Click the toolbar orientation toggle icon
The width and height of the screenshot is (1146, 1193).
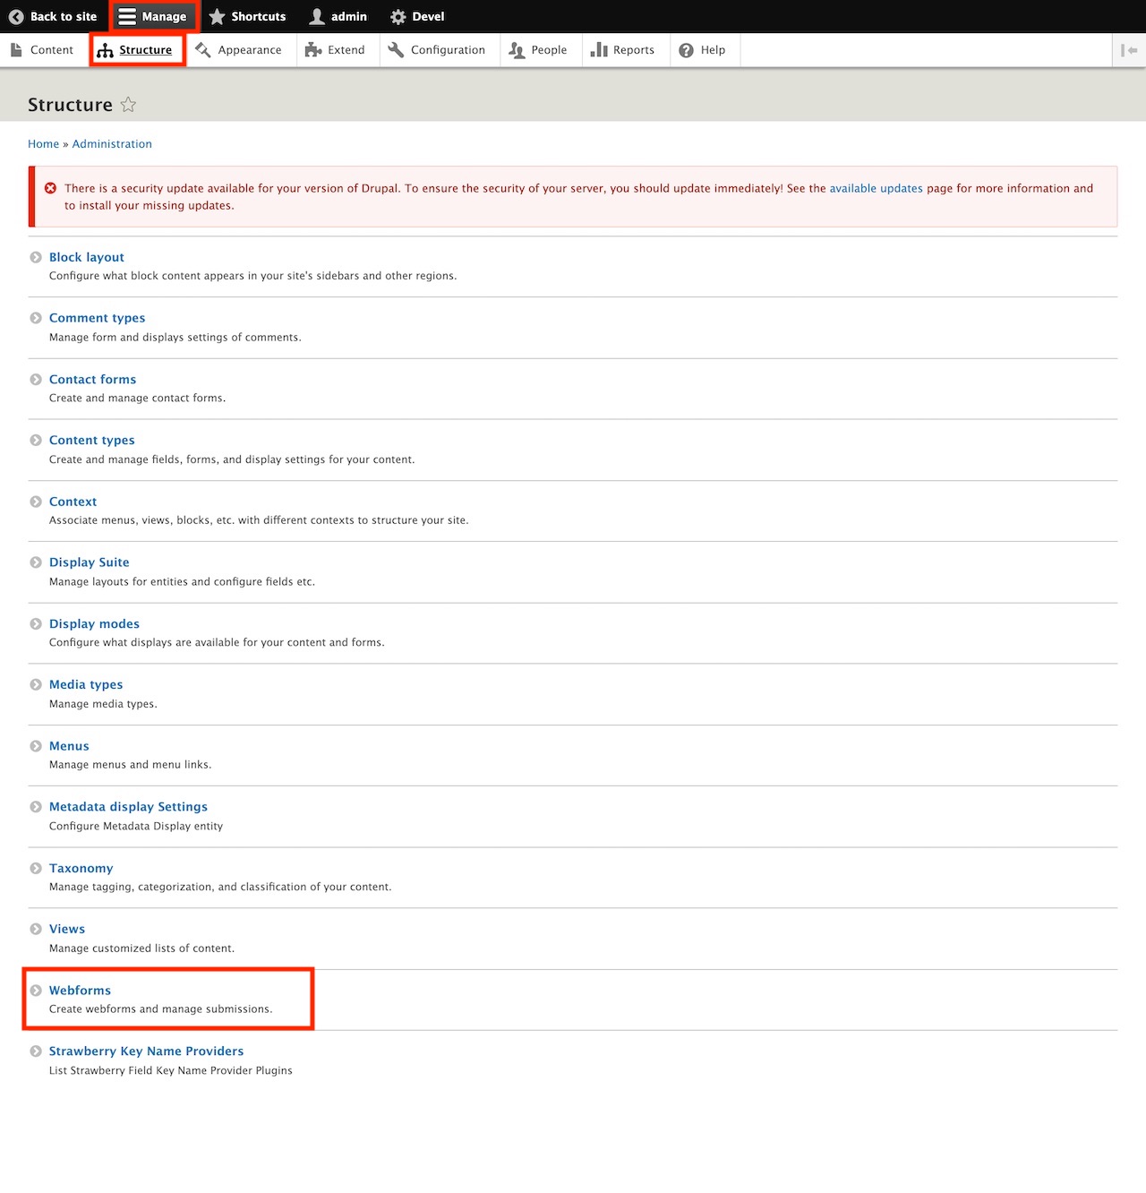(x=1129, y=50)
